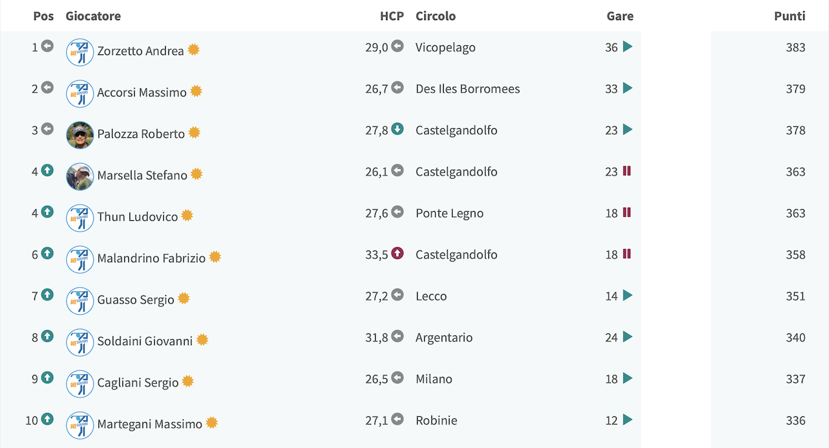Expand Martegani Massimo's 12 gare arrow
The height and width of the screenshot is (448, 829).
pos(627,420)
